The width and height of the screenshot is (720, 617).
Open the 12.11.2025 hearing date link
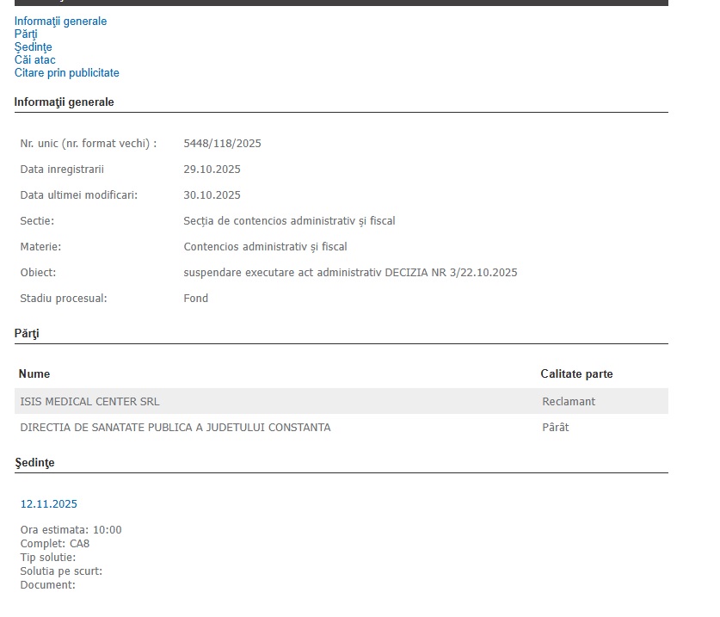pyautogui.click(x=49, y=504)
